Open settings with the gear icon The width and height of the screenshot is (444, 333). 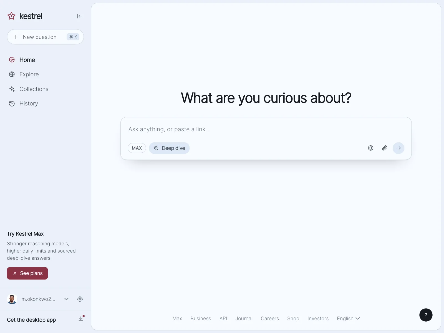tap(80, 299)
